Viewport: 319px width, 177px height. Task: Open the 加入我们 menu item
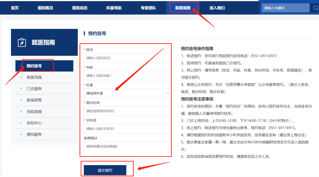(217, 8)
